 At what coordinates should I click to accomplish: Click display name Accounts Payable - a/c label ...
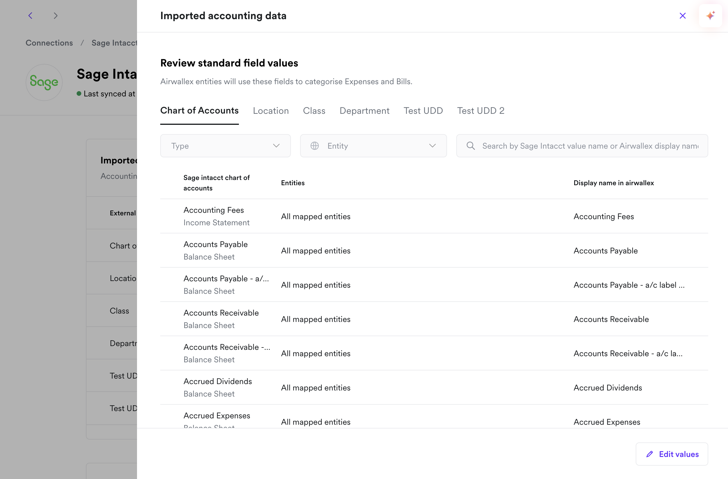coord(629,285)
